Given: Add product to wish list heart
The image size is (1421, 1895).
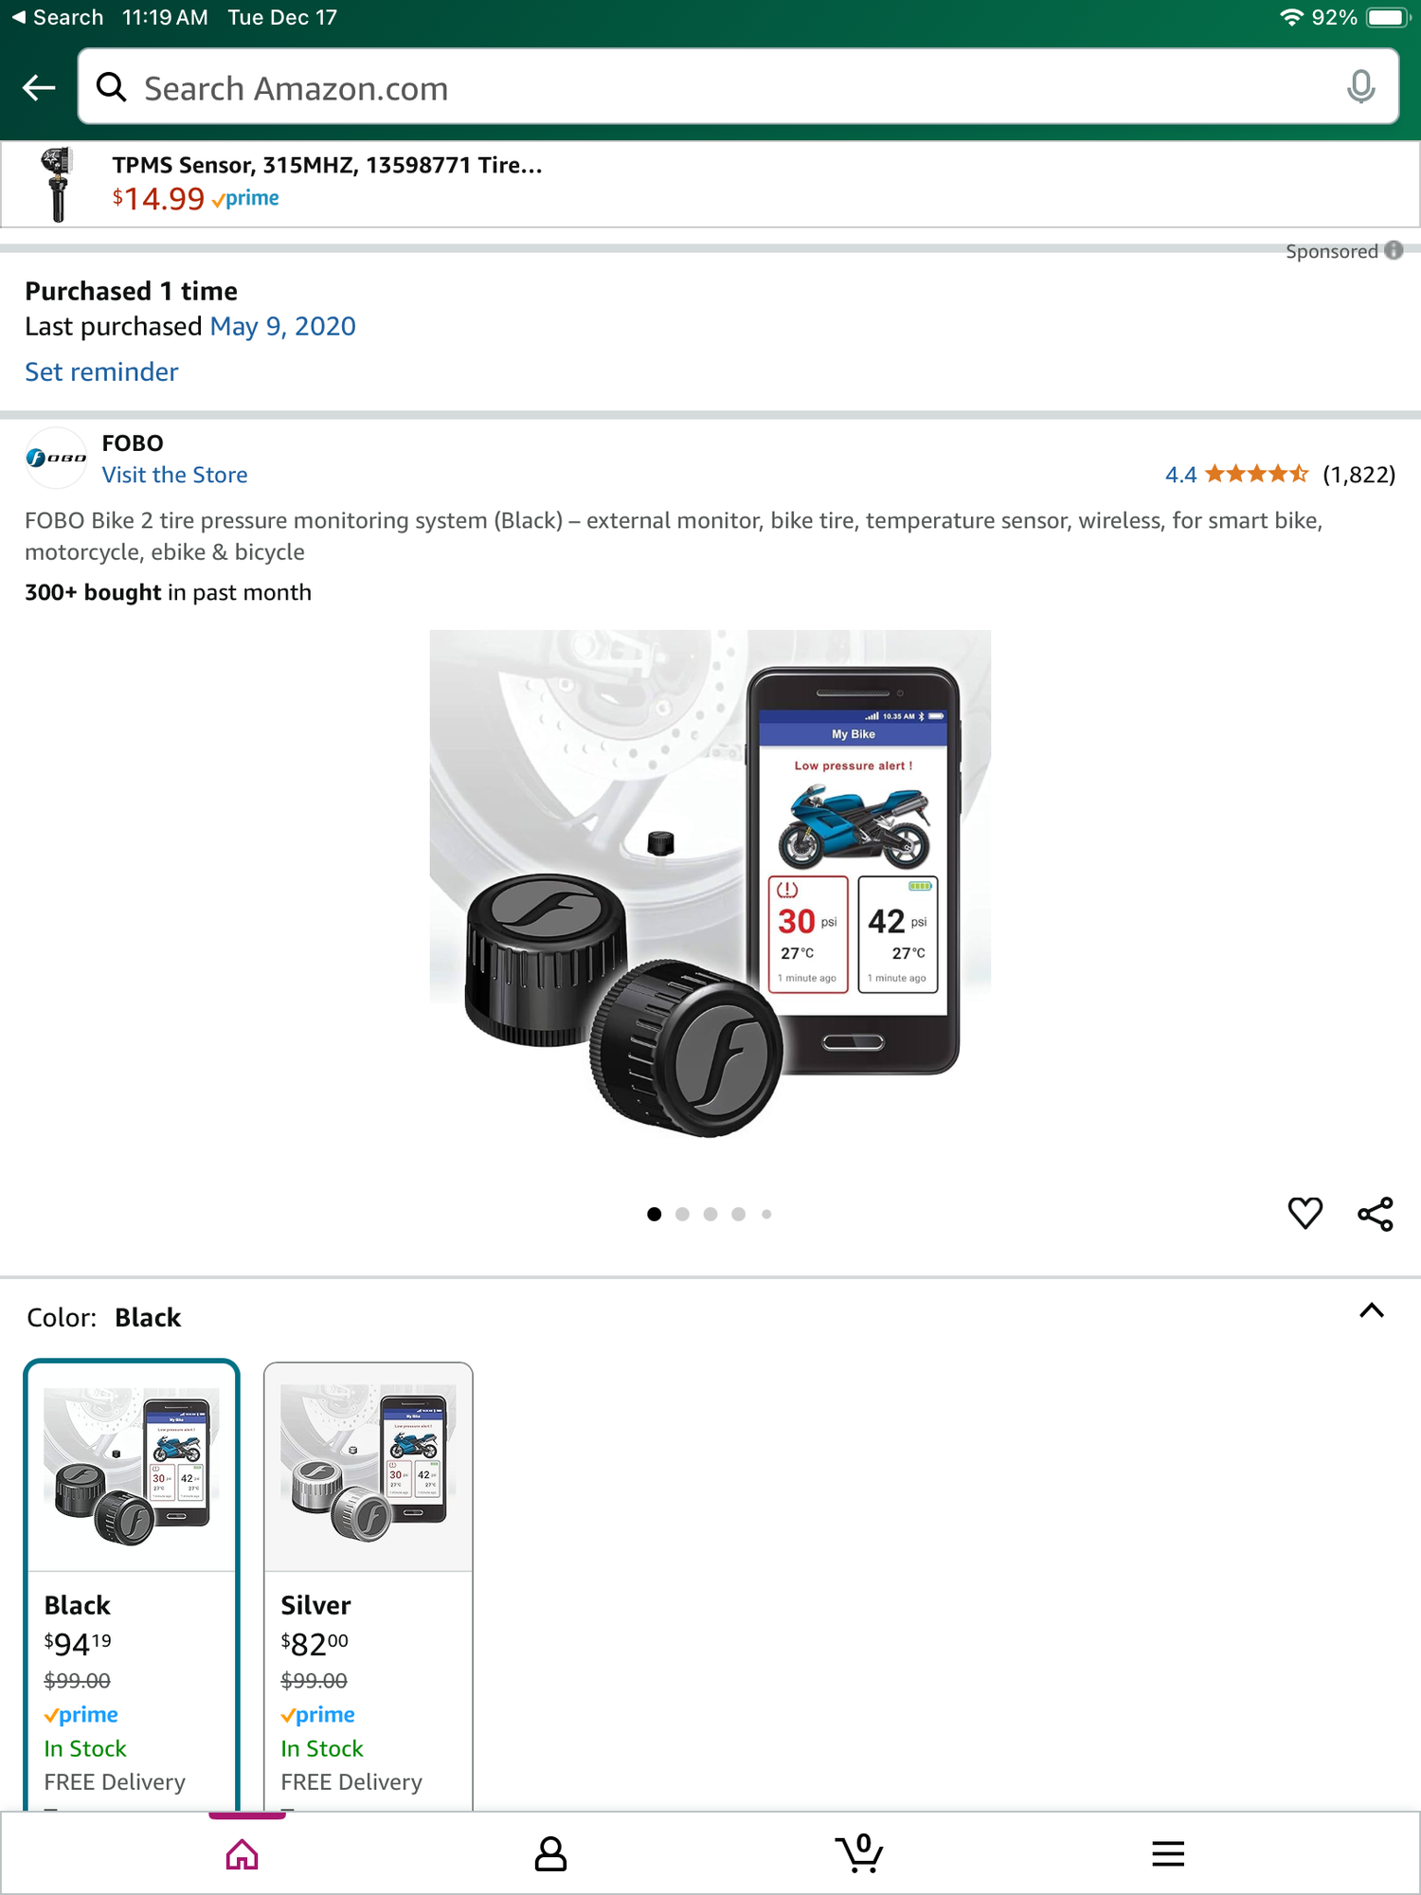Looking at the screenshot, I should click(1304, 1213).
